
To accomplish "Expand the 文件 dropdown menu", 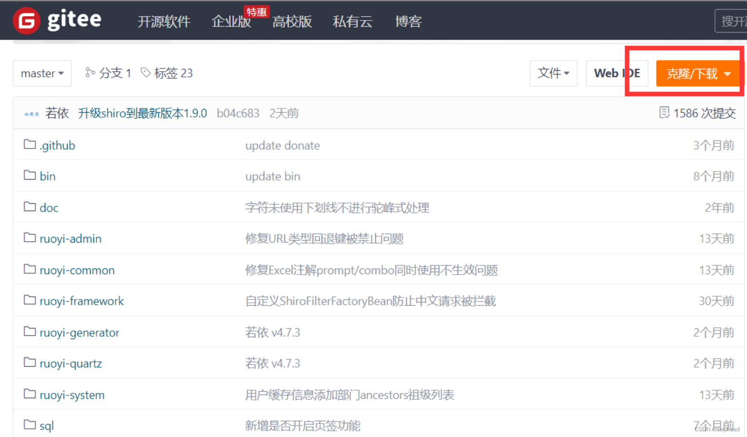I will click(x=553, y=73).
